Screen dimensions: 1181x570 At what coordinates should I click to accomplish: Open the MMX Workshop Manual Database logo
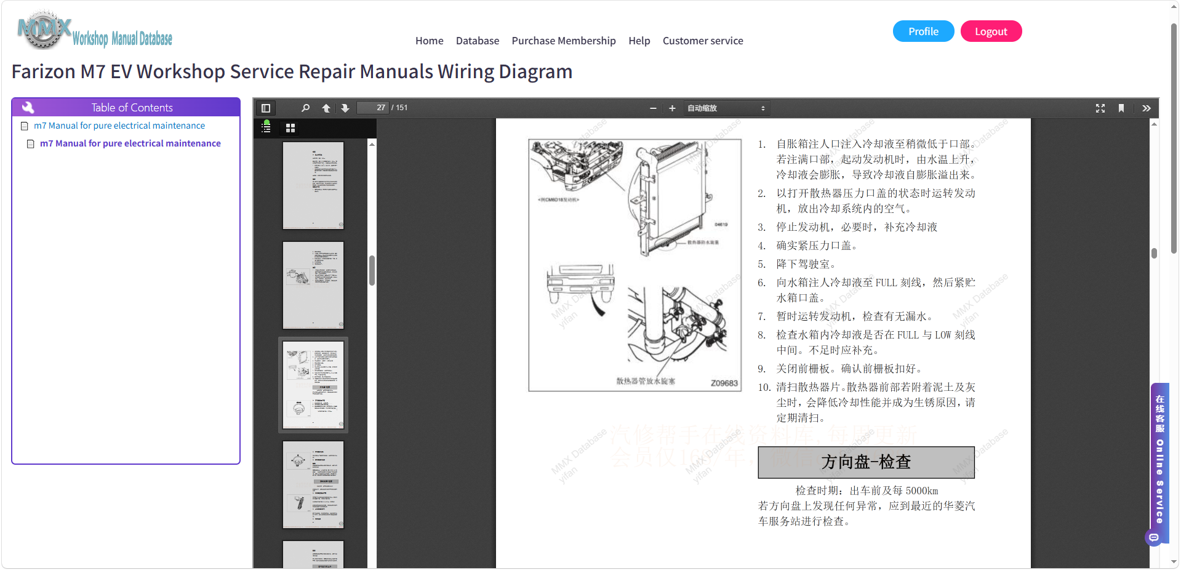(x=95, y=30)
